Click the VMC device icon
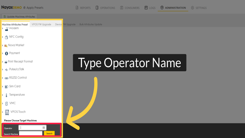This screenshot has width=245, height=138. (6, 103)
